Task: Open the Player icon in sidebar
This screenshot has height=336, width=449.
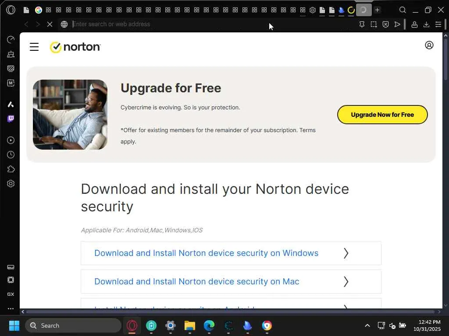Action: (11, 140)
